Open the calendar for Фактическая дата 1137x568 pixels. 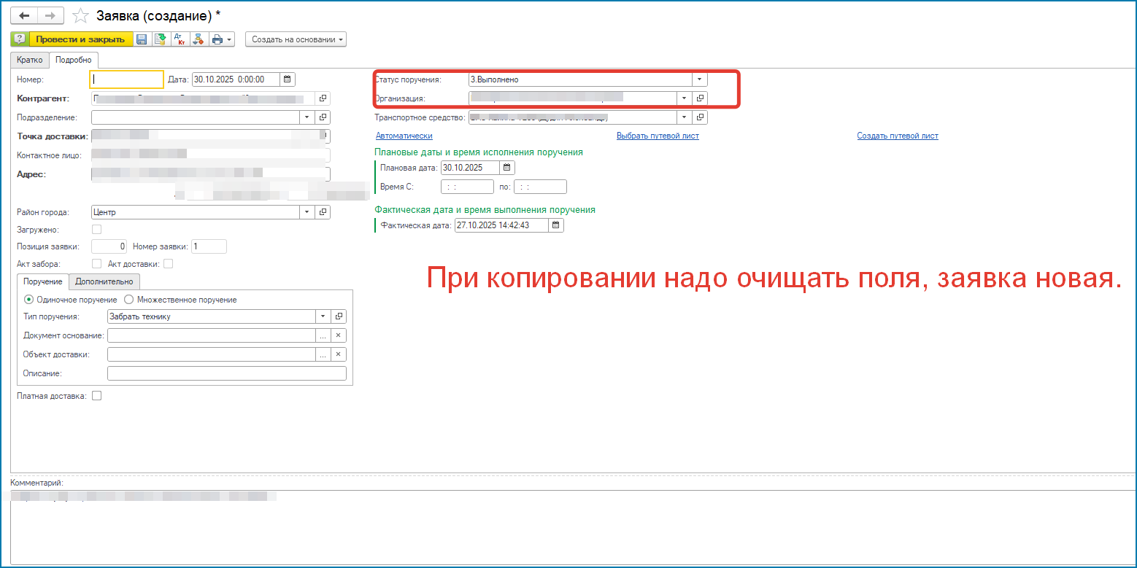(x=556, y=226)
